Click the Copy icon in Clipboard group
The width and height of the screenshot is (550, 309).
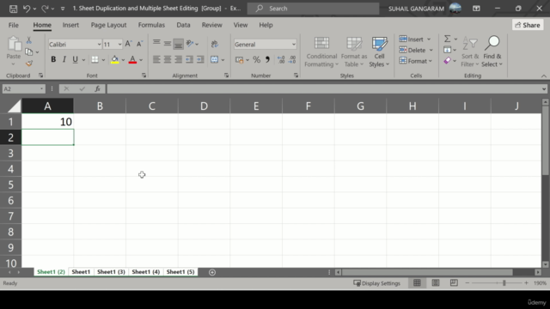tap(29, 52)
